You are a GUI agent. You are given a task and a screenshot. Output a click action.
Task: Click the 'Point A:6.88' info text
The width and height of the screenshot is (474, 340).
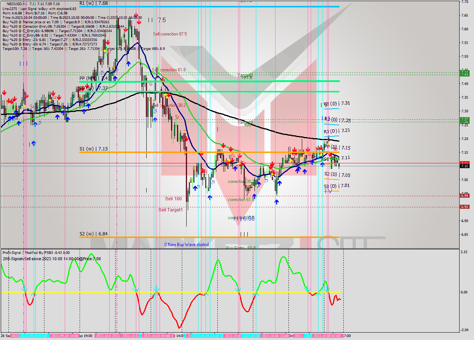point(12,13)
